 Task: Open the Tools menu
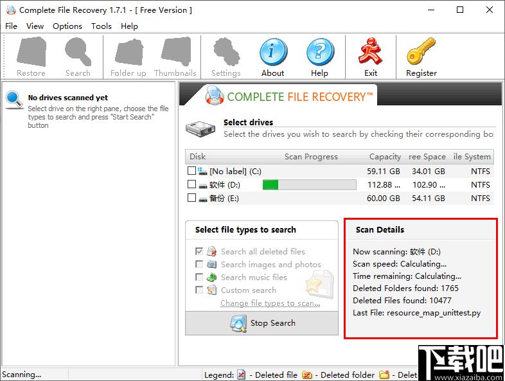click(102, 26)
